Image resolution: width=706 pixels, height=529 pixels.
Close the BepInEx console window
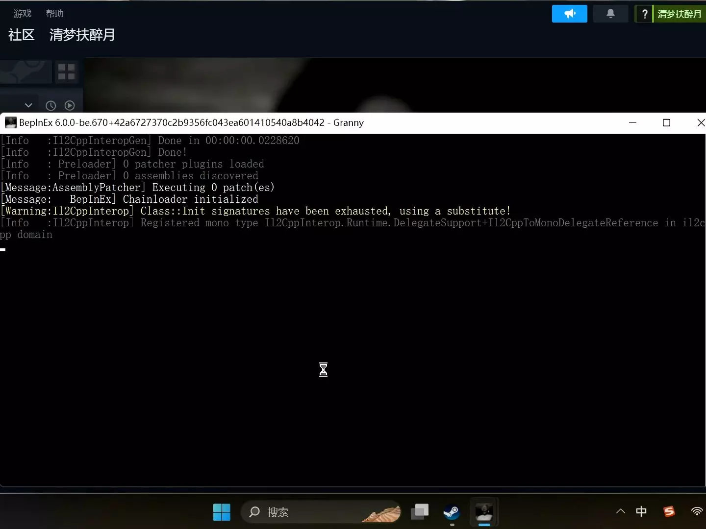point(700,122)
